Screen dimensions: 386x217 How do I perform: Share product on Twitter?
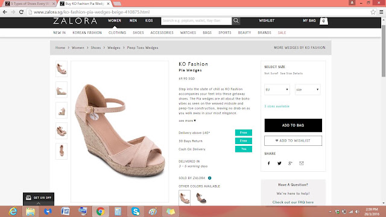[279, 163]
